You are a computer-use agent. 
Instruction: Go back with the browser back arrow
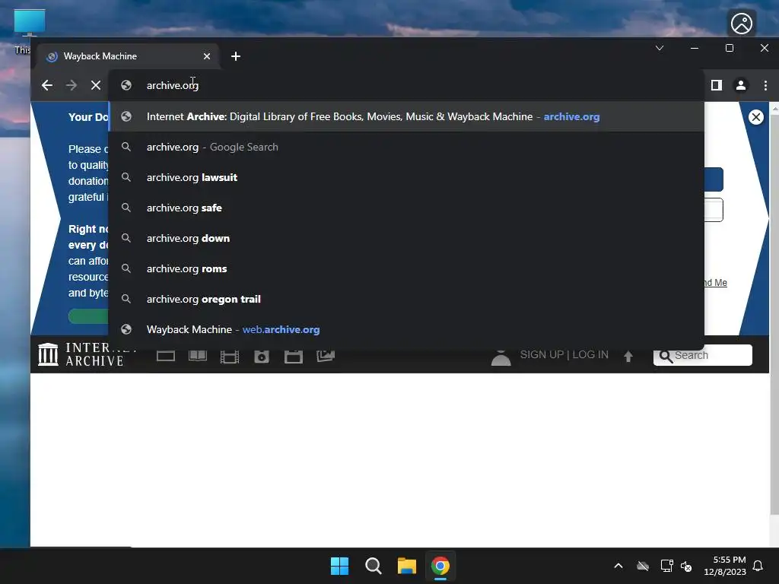pos(47,85)
